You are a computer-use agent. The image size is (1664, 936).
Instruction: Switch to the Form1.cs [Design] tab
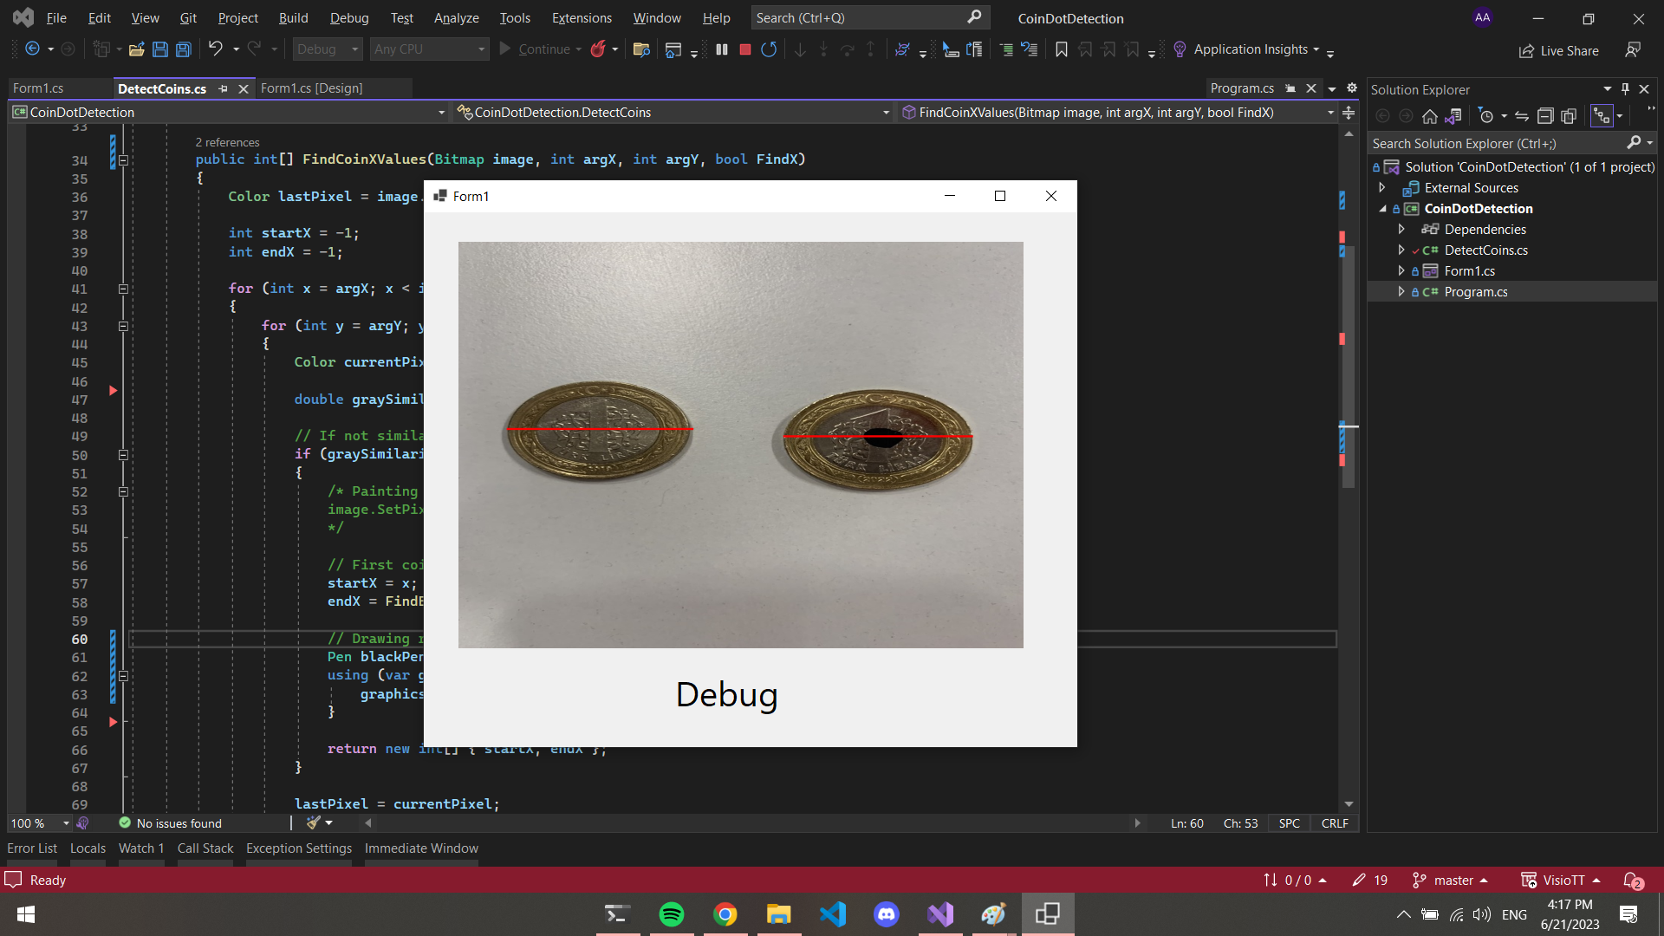point(311,88)
